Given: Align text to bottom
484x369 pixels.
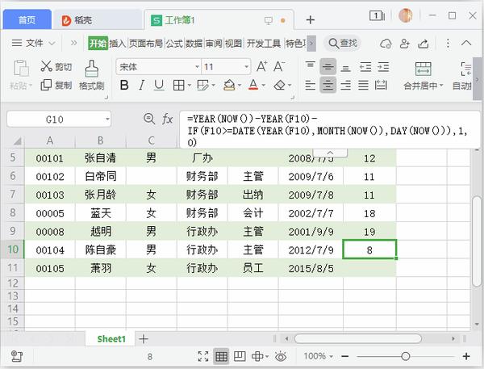Looking at the screenshot, I should pos(346,68).
